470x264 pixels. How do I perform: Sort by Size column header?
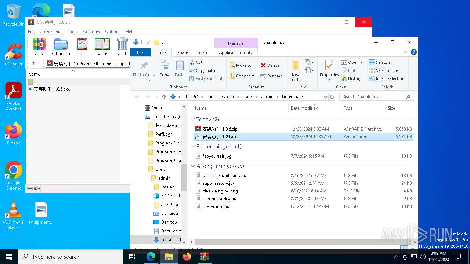coord(399,108)
